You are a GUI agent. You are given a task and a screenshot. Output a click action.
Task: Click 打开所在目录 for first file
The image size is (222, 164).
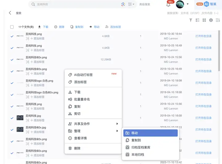click(x=203, y=36)
